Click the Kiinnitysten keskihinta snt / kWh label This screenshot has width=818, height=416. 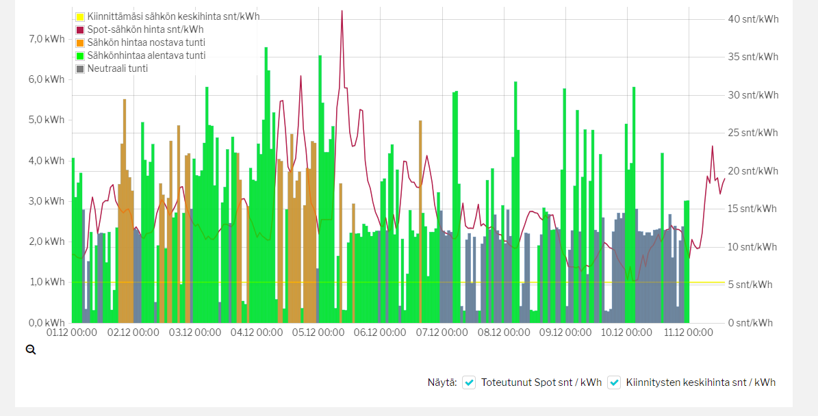click(700, 382)
